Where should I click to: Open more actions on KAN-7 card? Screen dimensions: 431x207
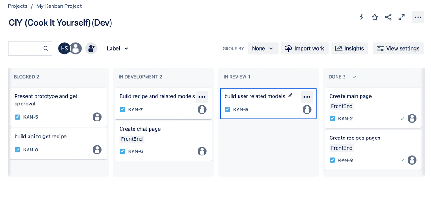(202, 97)
